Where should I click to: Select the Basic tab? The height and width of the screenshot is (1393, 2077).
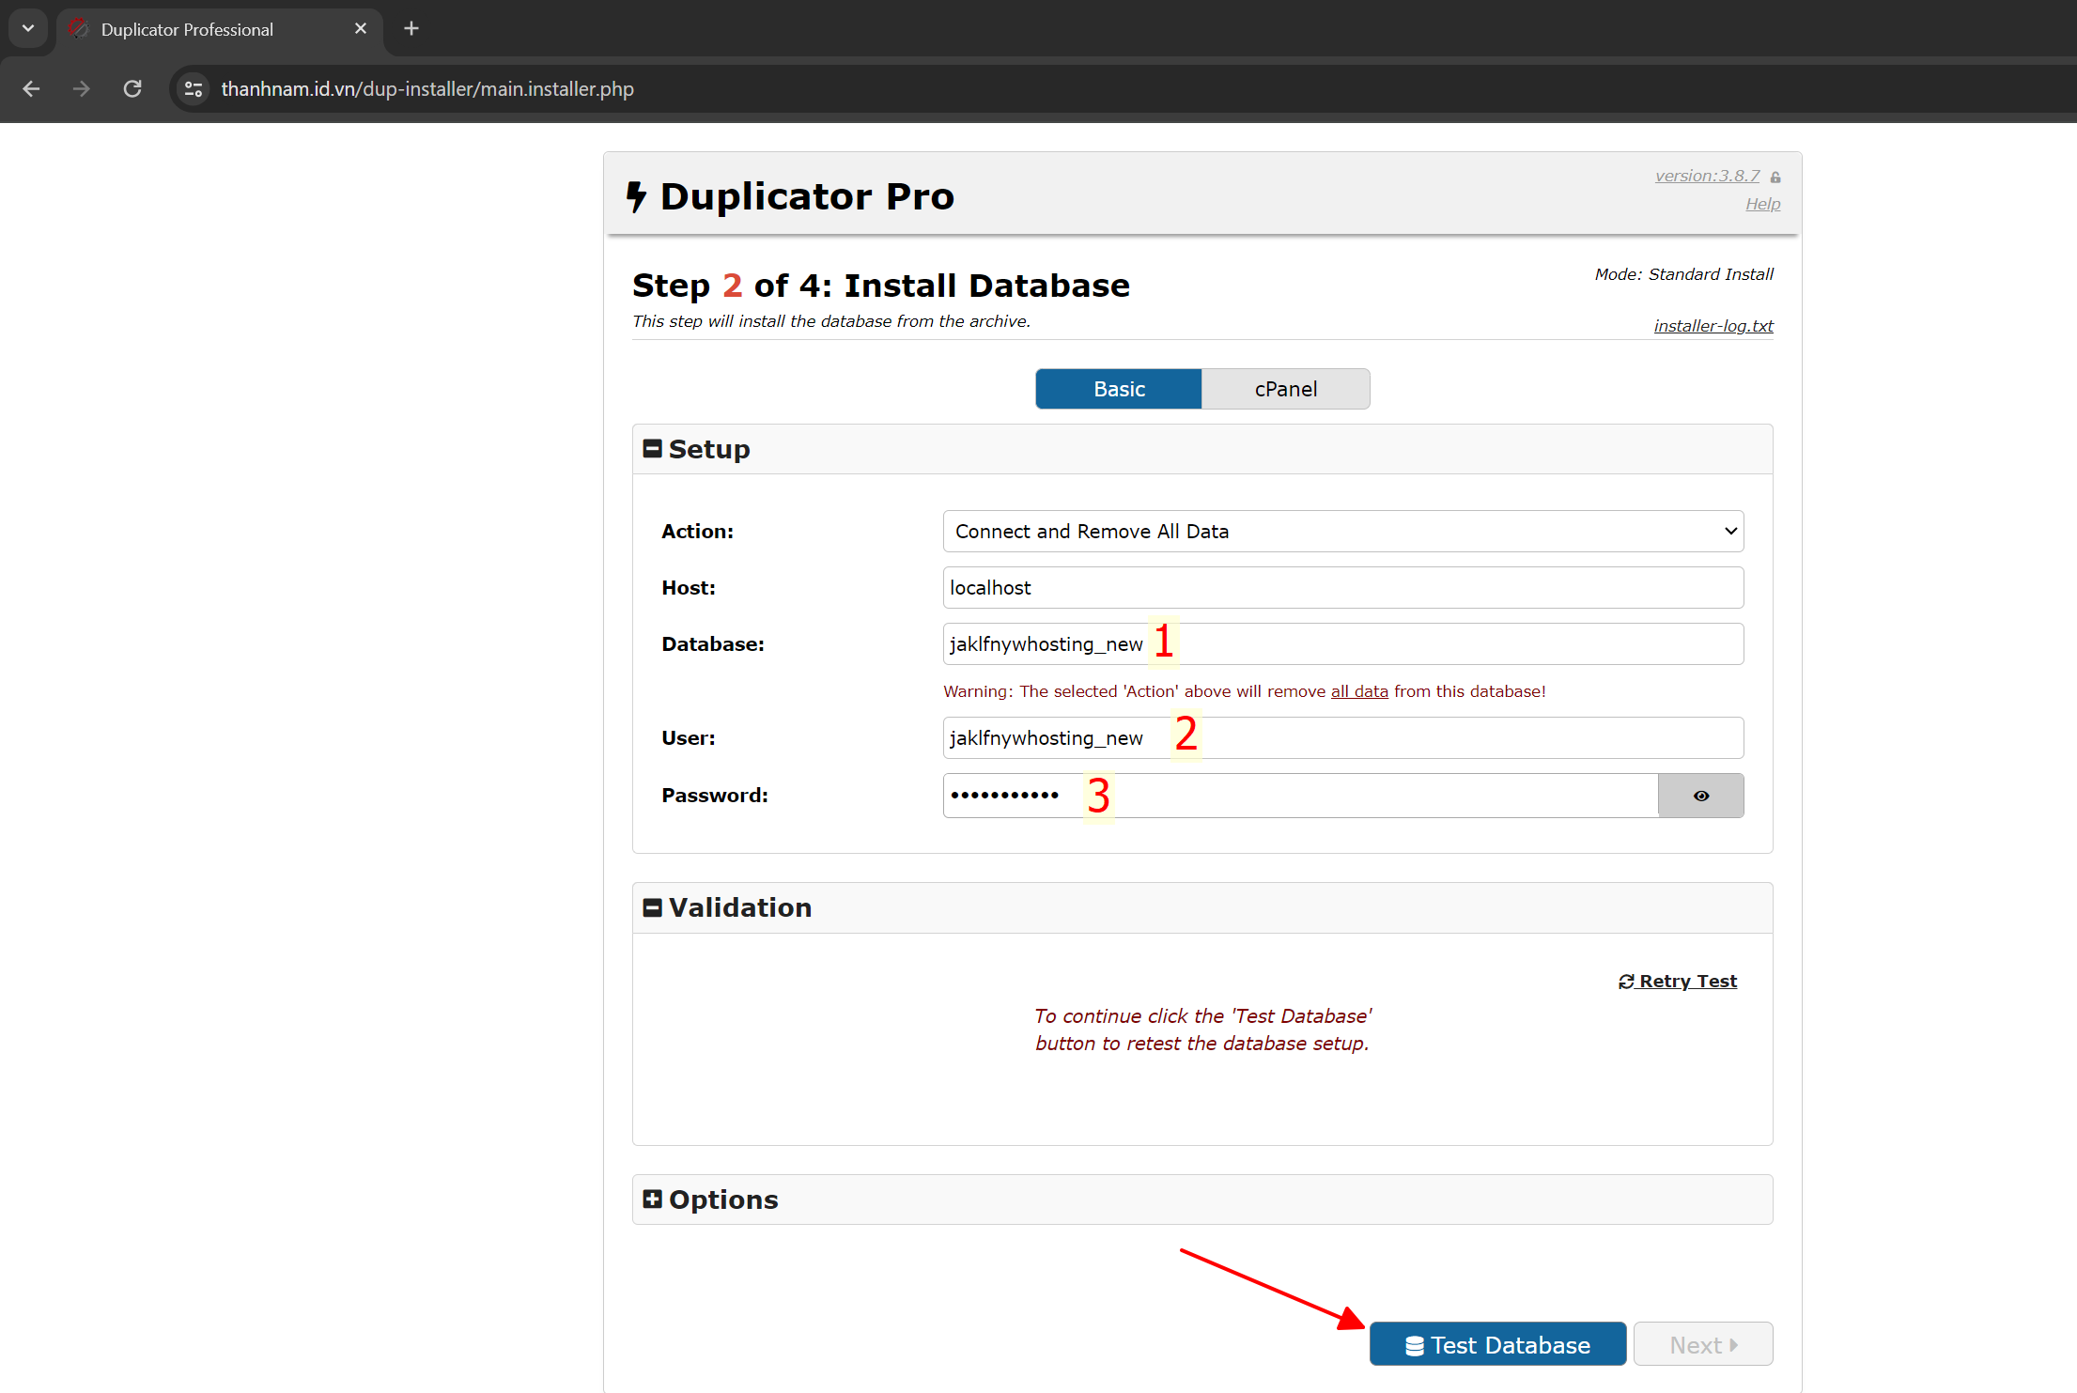click(x=1118, y=389)
